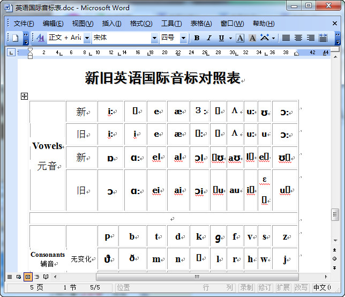Click the Vowels row header cell
Image resolution: width=345 pixels, height=297 pixels.
pyautogui.click(x=48, y=156)
